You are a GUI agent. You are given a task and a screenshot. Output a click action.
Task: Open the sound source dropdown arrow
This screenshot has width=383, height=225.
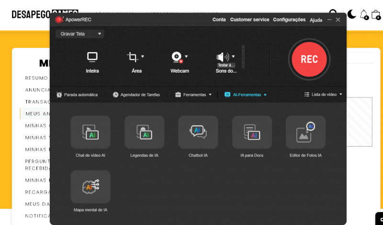click(x=233, y=56)
